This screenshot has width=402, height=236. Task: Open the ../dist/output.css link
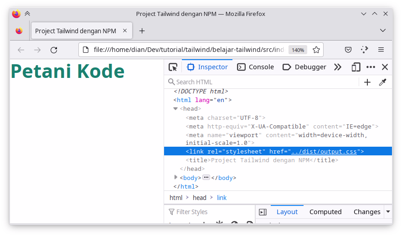(324, 151)
